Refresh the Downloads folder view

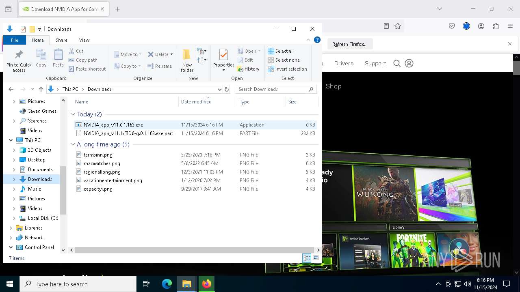tap(227, 89)
